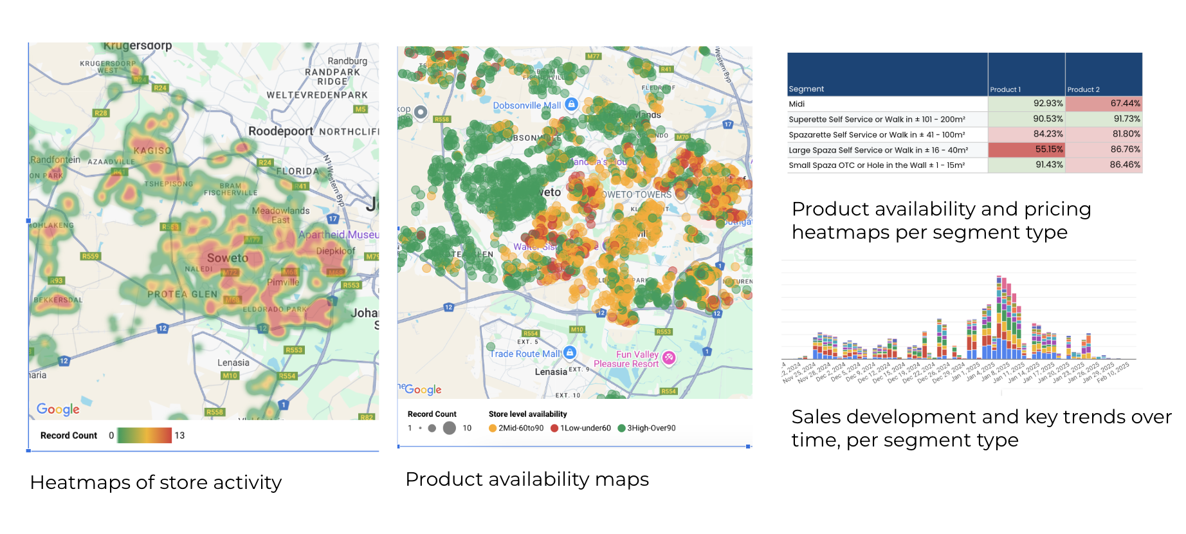Click the M77 road marker on availability map
The width and height of the screenshot is (1186, 534).
(593, 56)
